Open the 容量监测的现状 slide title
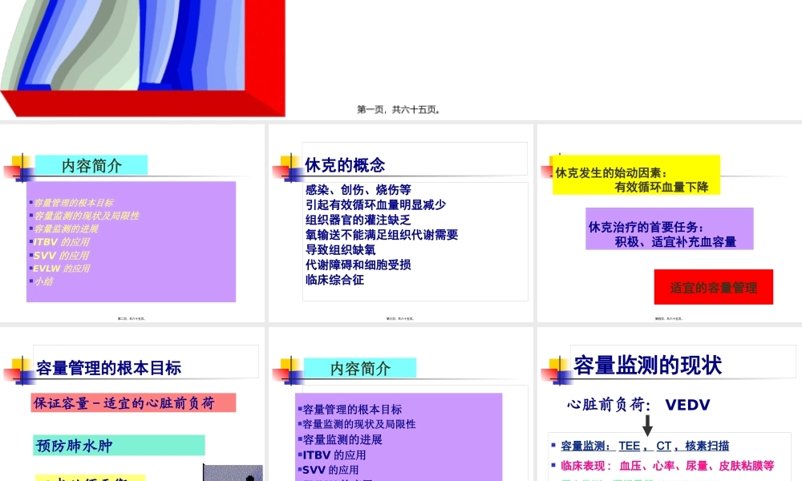This screenshot has height=481, width=802. coord(648,362)
